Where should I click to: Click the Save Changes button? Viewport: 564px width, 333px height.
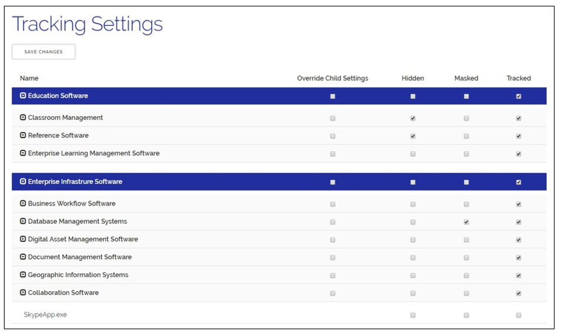click(43, 52)
